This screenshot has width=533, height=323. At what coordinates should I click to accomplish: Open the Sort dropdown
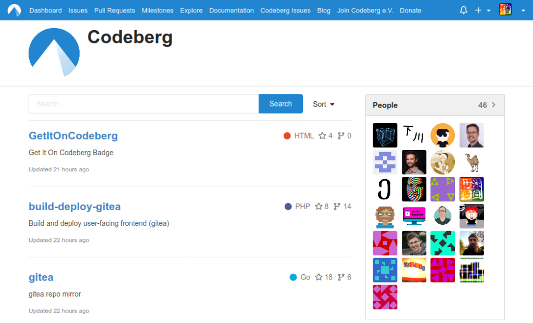click(323, 104)
